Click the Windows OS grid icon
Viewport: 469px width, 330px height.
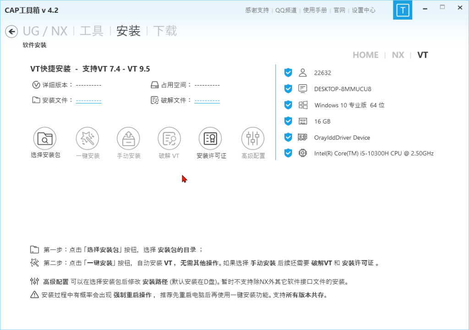coord(303,105)
